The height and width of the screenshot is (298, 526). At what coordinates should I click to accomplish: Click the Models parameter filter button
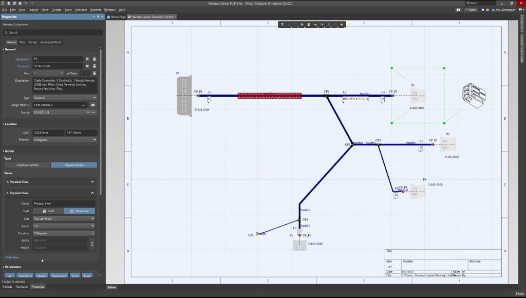(x=42, y=276)
